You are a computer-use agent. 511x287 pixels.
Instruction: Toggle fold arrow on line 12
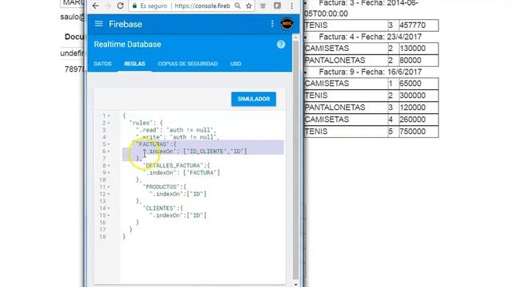coord(109,195)
